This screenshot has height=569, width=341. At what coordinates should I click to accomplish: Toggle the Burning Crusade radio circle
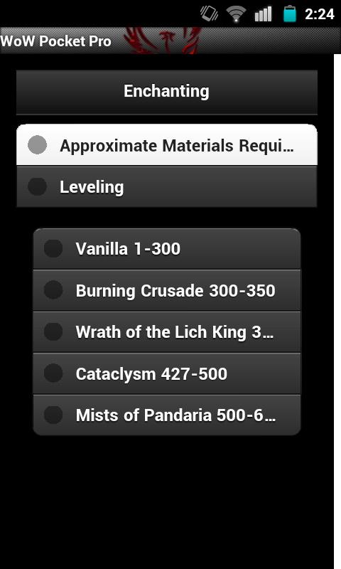53,290
